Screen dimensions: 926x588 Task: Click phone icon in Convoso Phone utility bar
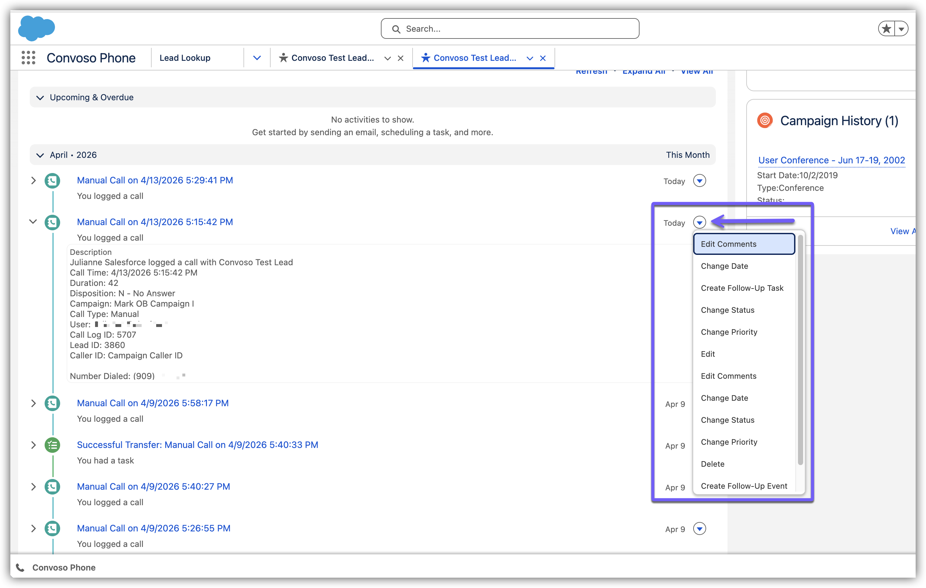tap(20, 568)
